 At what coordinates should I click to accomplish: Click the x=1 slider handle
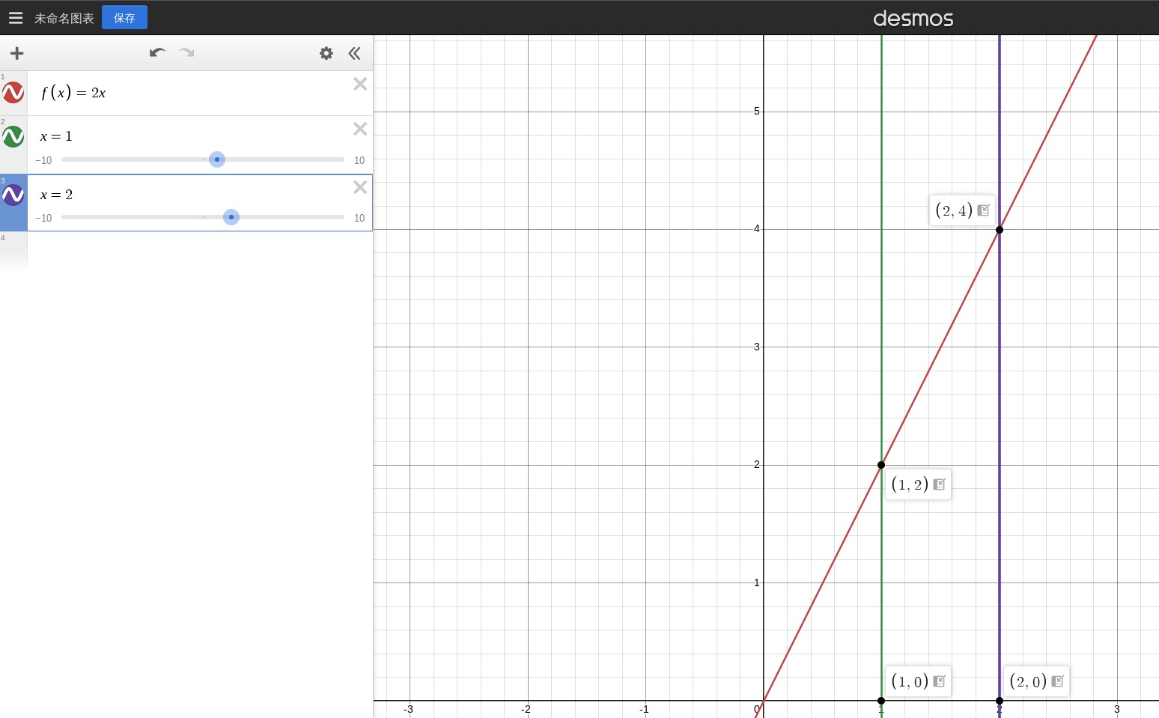coord(217,159)
